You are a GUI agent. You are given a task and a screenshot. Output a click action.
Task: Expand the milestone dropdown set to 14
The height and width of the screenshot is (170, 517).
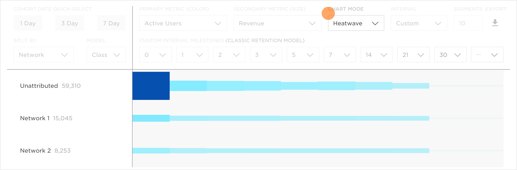click(376, 55)
